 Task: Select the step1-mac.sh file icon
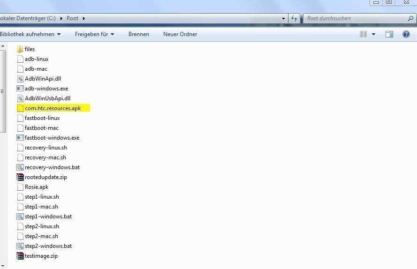(20, 207)
